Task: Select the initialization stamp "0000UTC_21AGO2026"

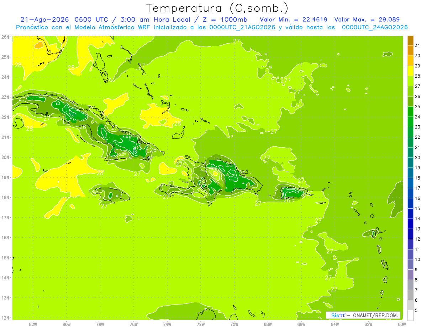Action: pos(242,27)
